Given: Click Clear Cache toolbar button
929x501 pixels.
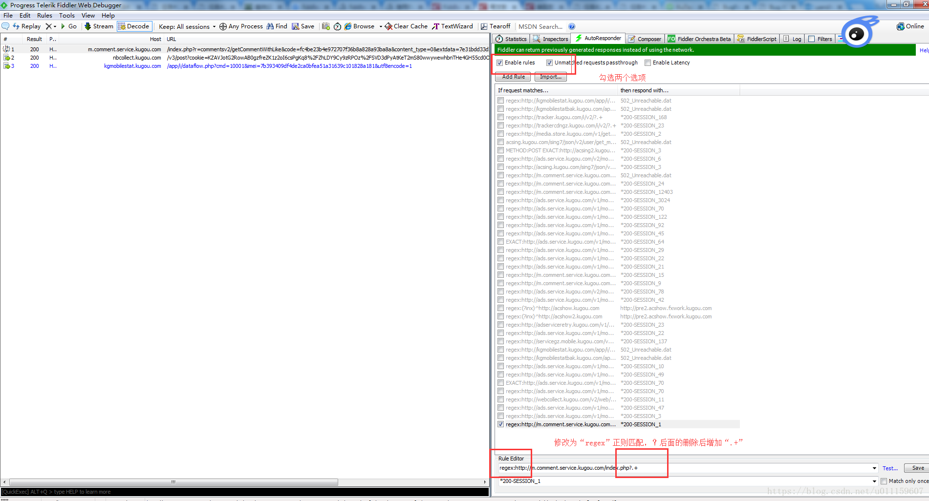Looking at the screenshot, I should click(406, 26).
